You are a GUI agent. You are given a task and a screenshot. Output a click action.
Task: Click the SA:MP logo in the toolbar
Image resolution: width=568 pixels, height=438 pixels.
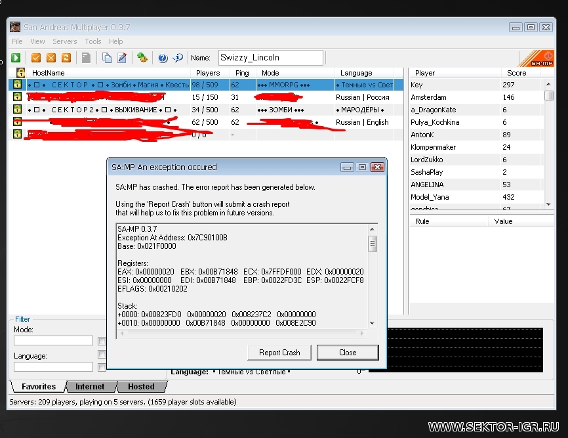click(x=537, y=58)
